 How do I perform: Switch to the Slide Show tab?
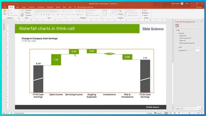click(50, 7)
